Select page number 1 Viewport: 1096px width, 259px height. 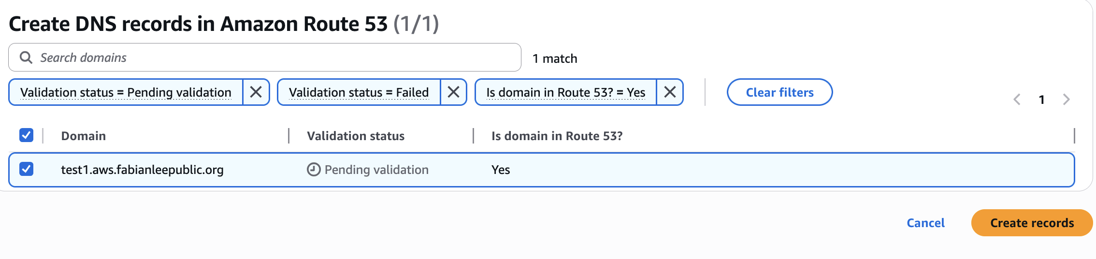coord(1042,100)
